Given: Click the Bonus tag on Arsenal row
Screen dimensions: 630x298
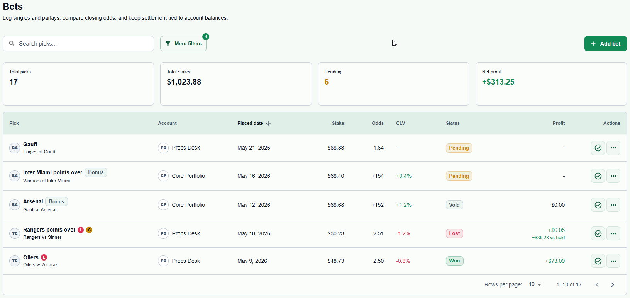Looking at the screenshot, I should [56, 201].
